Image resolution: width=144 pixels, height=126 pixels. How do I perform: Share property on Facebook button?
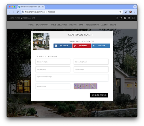[x=63, y=46]
